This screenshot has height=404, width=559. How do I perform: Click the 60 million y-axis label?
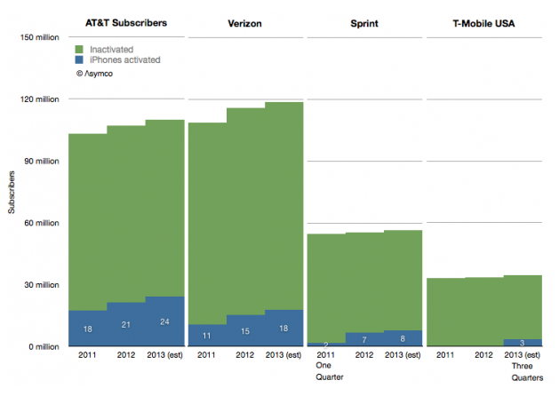pos(43,223)
